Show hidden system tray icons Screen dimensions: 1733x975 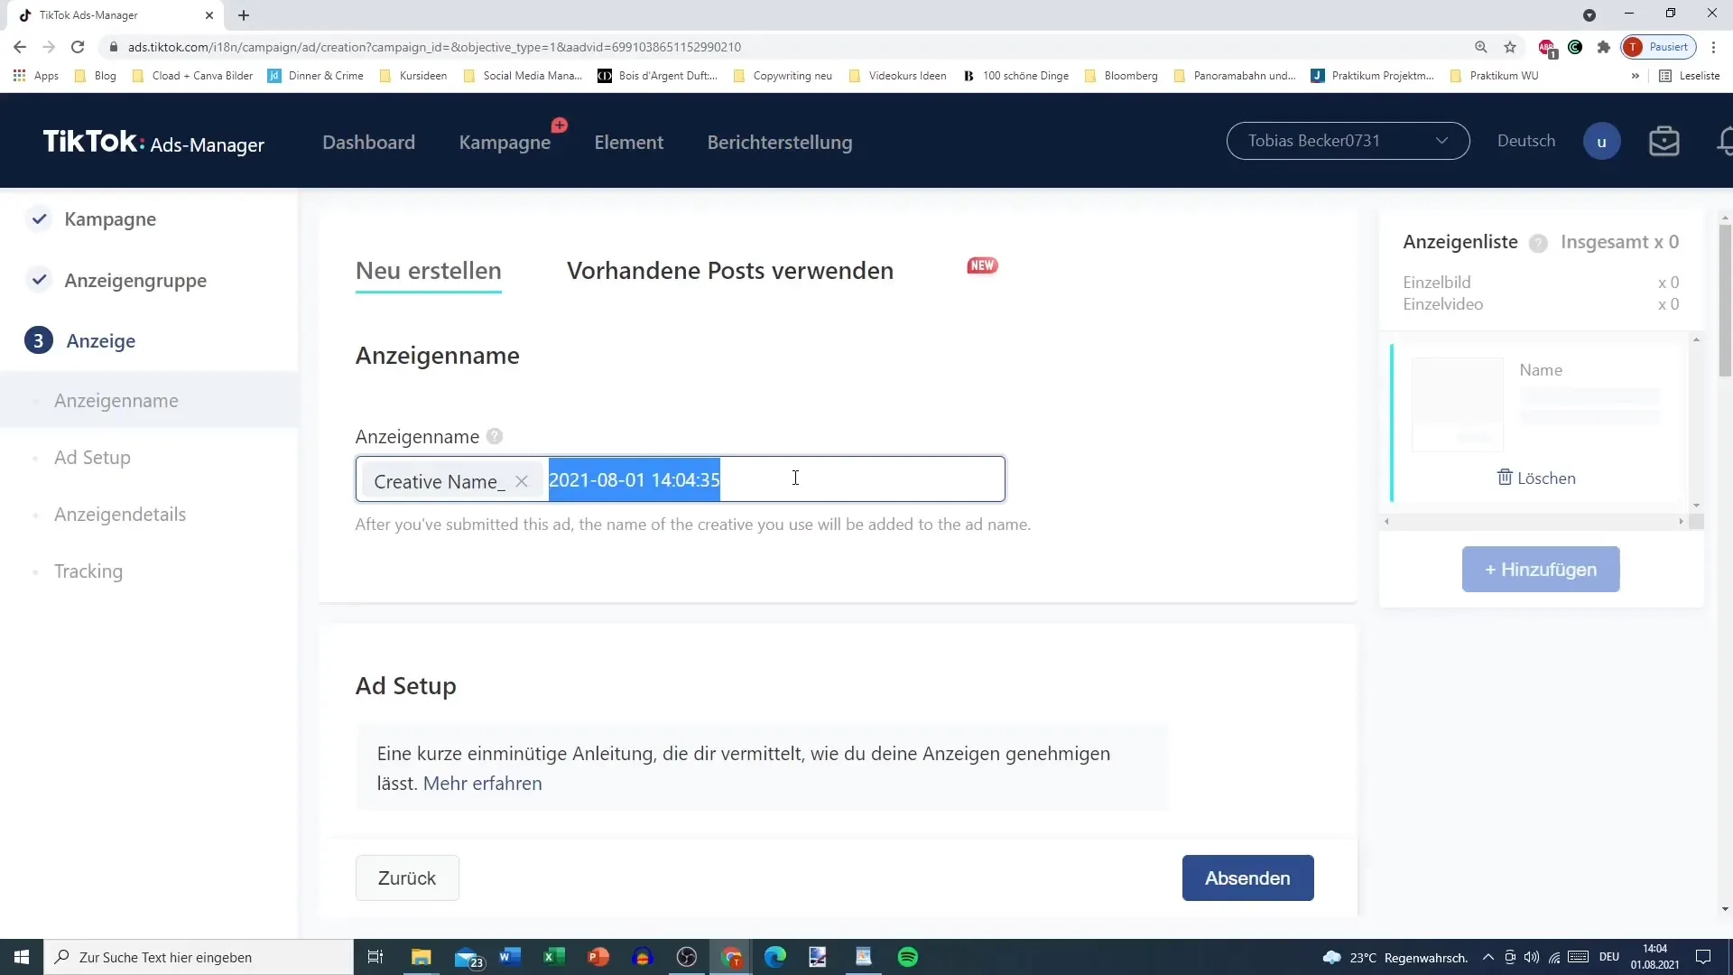[x=1488, y=957]
